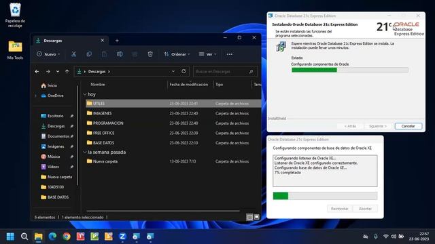Image resolution: width=435 pixels, height=244 pixels.
Task: Go forward with the right arrow button
Action: (x=48, y=71)
